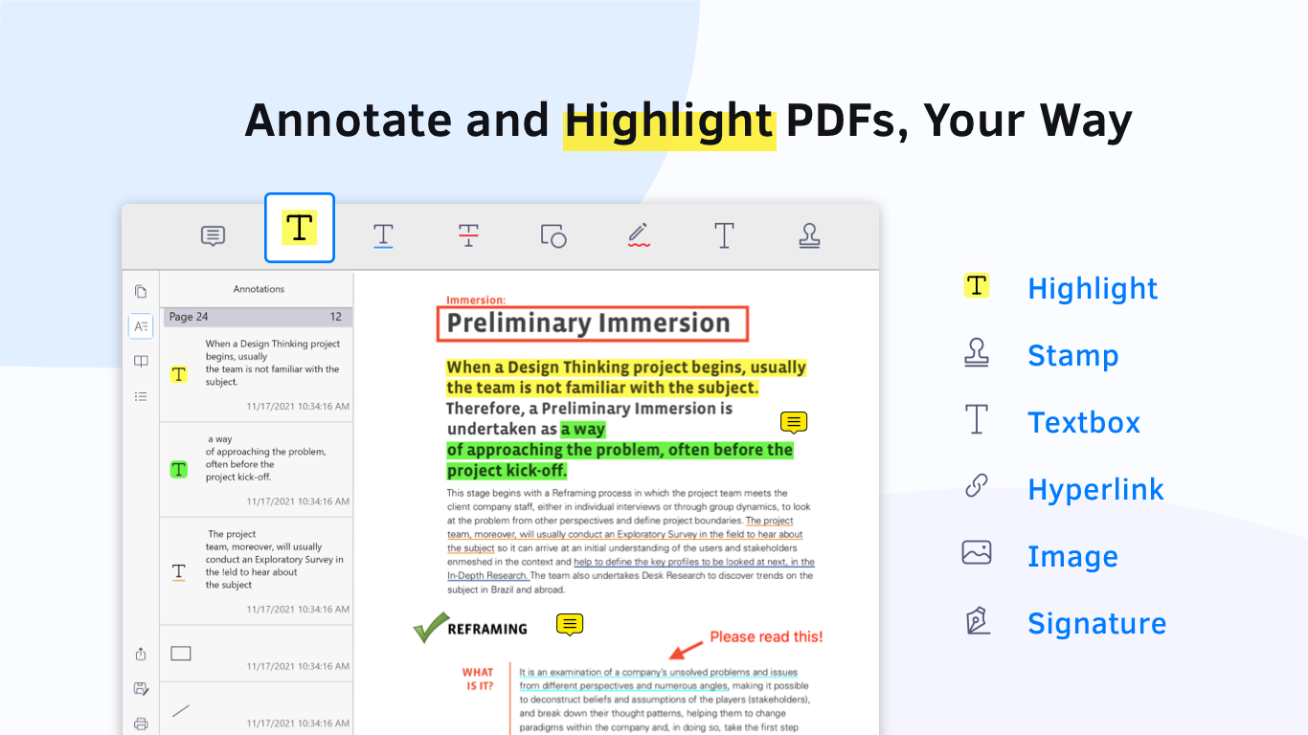This screenshot has width=1308, height=735.
Task: Open the document outline list panel
Action: [x=141, y=396]
